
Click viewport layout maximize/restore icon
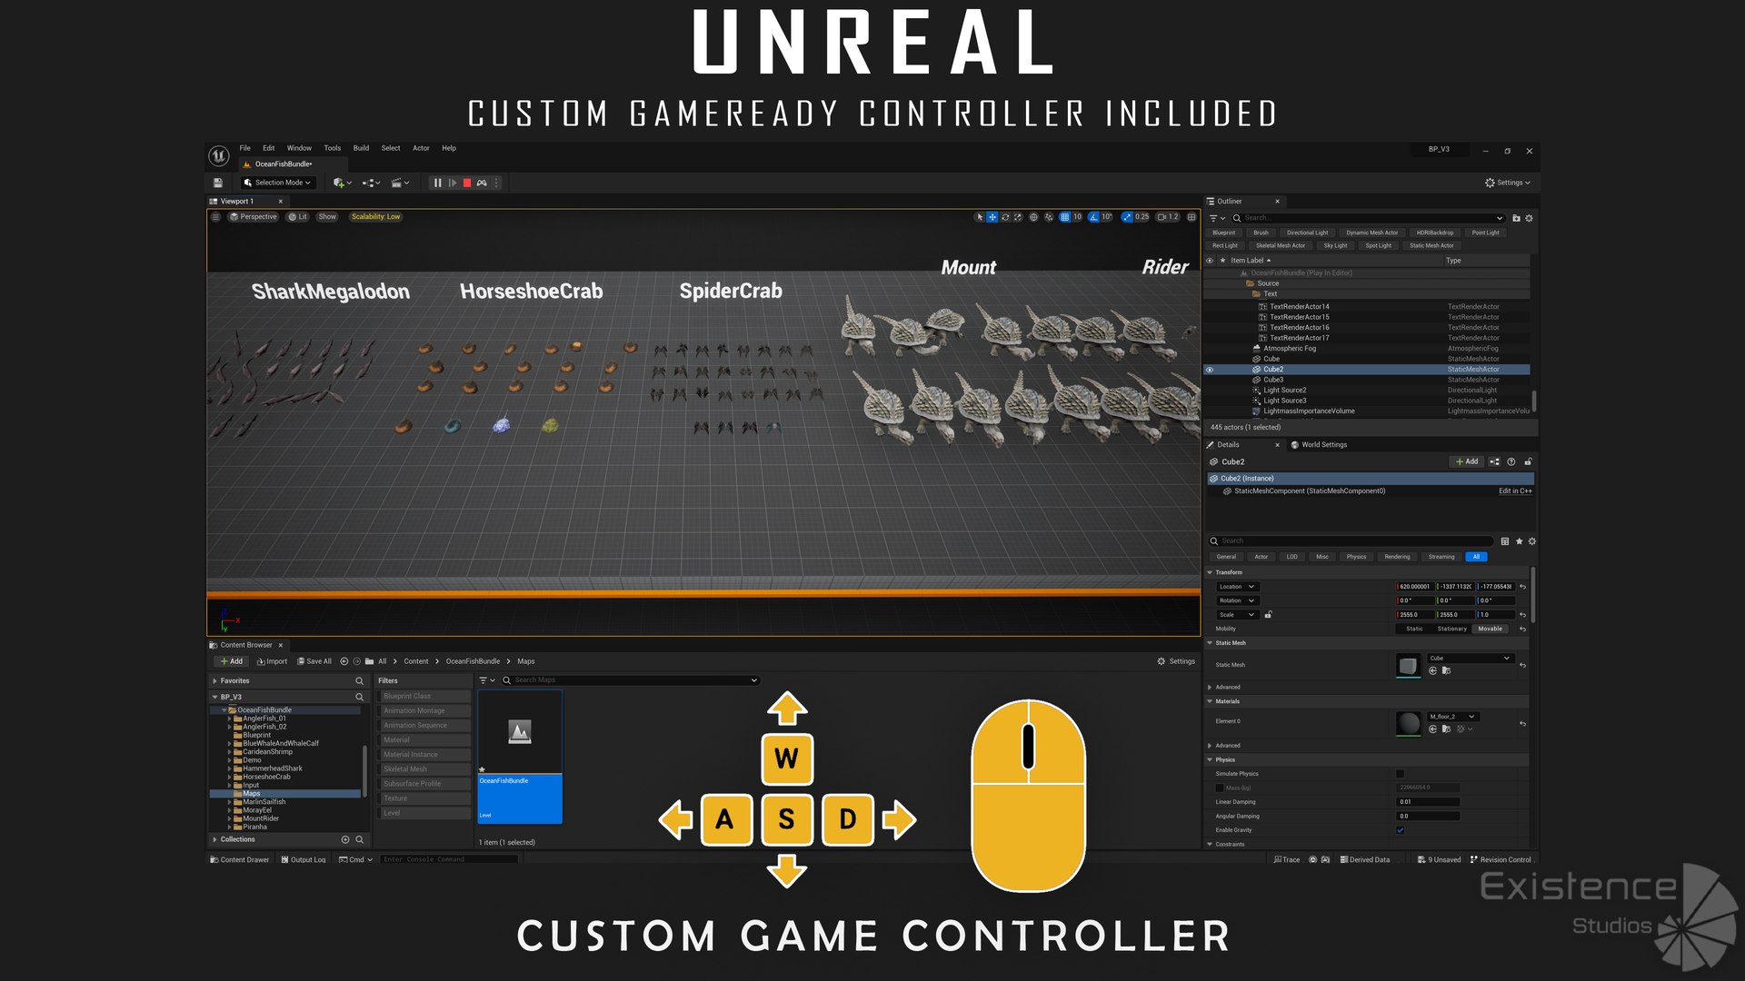(1192, 217)
